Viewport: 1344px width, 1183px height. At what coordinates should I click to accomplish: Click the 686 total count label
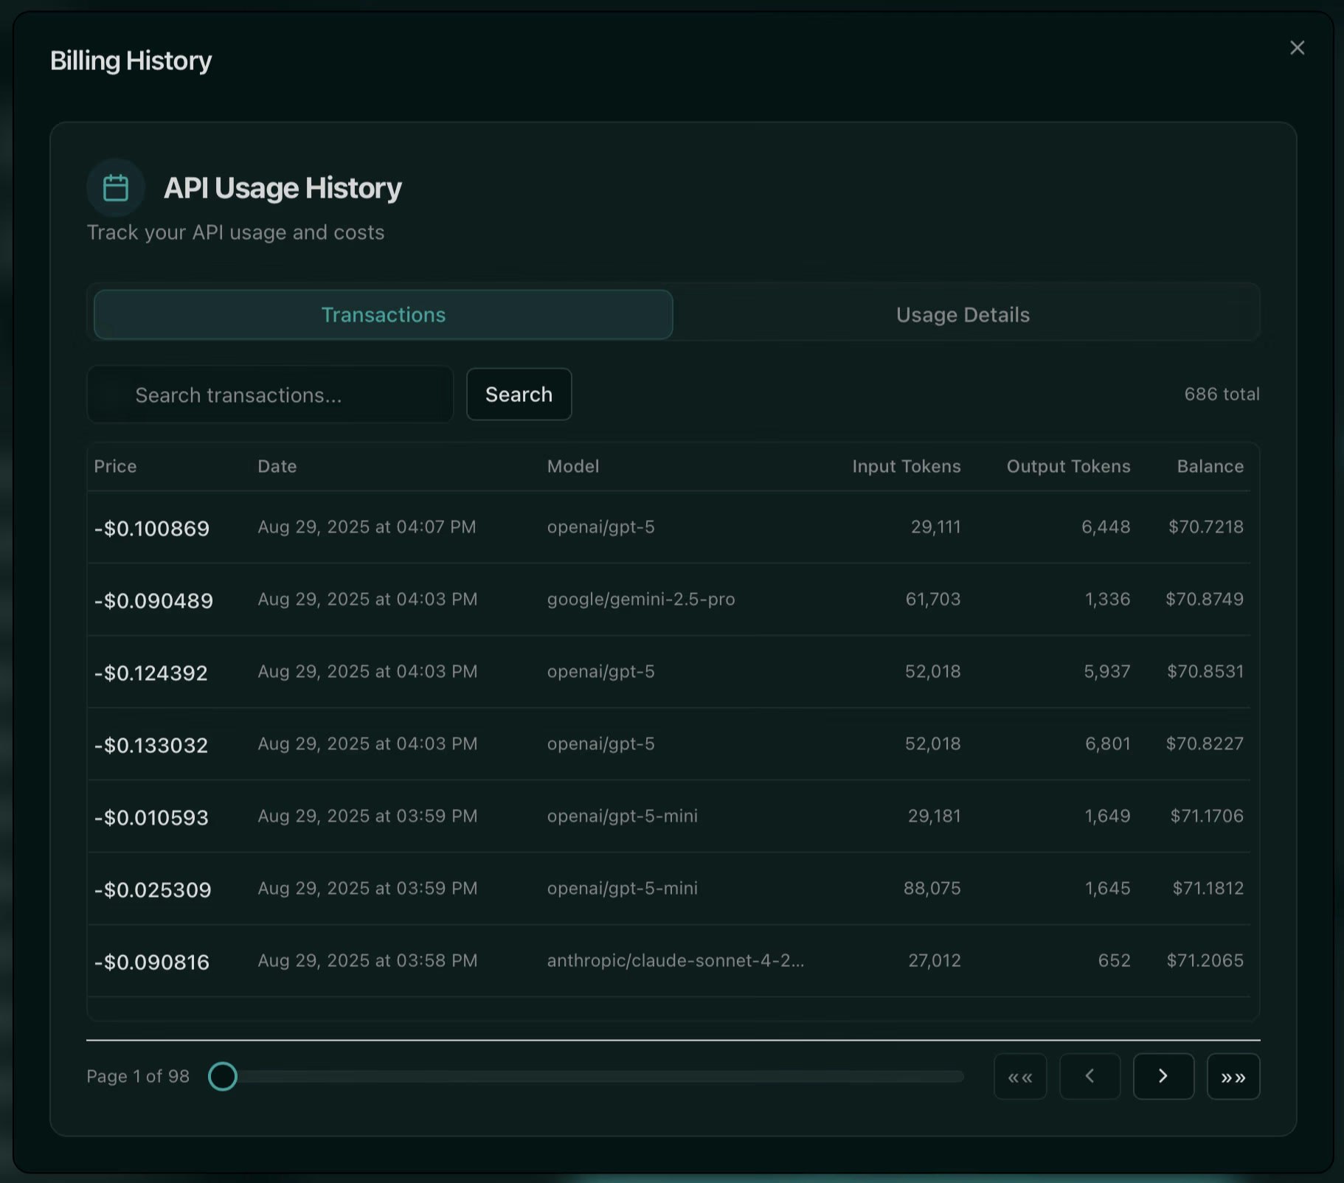point(1222,394)
